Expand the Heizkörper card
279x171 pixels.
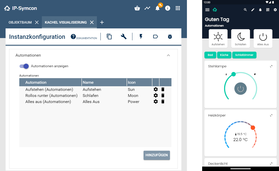271,115
